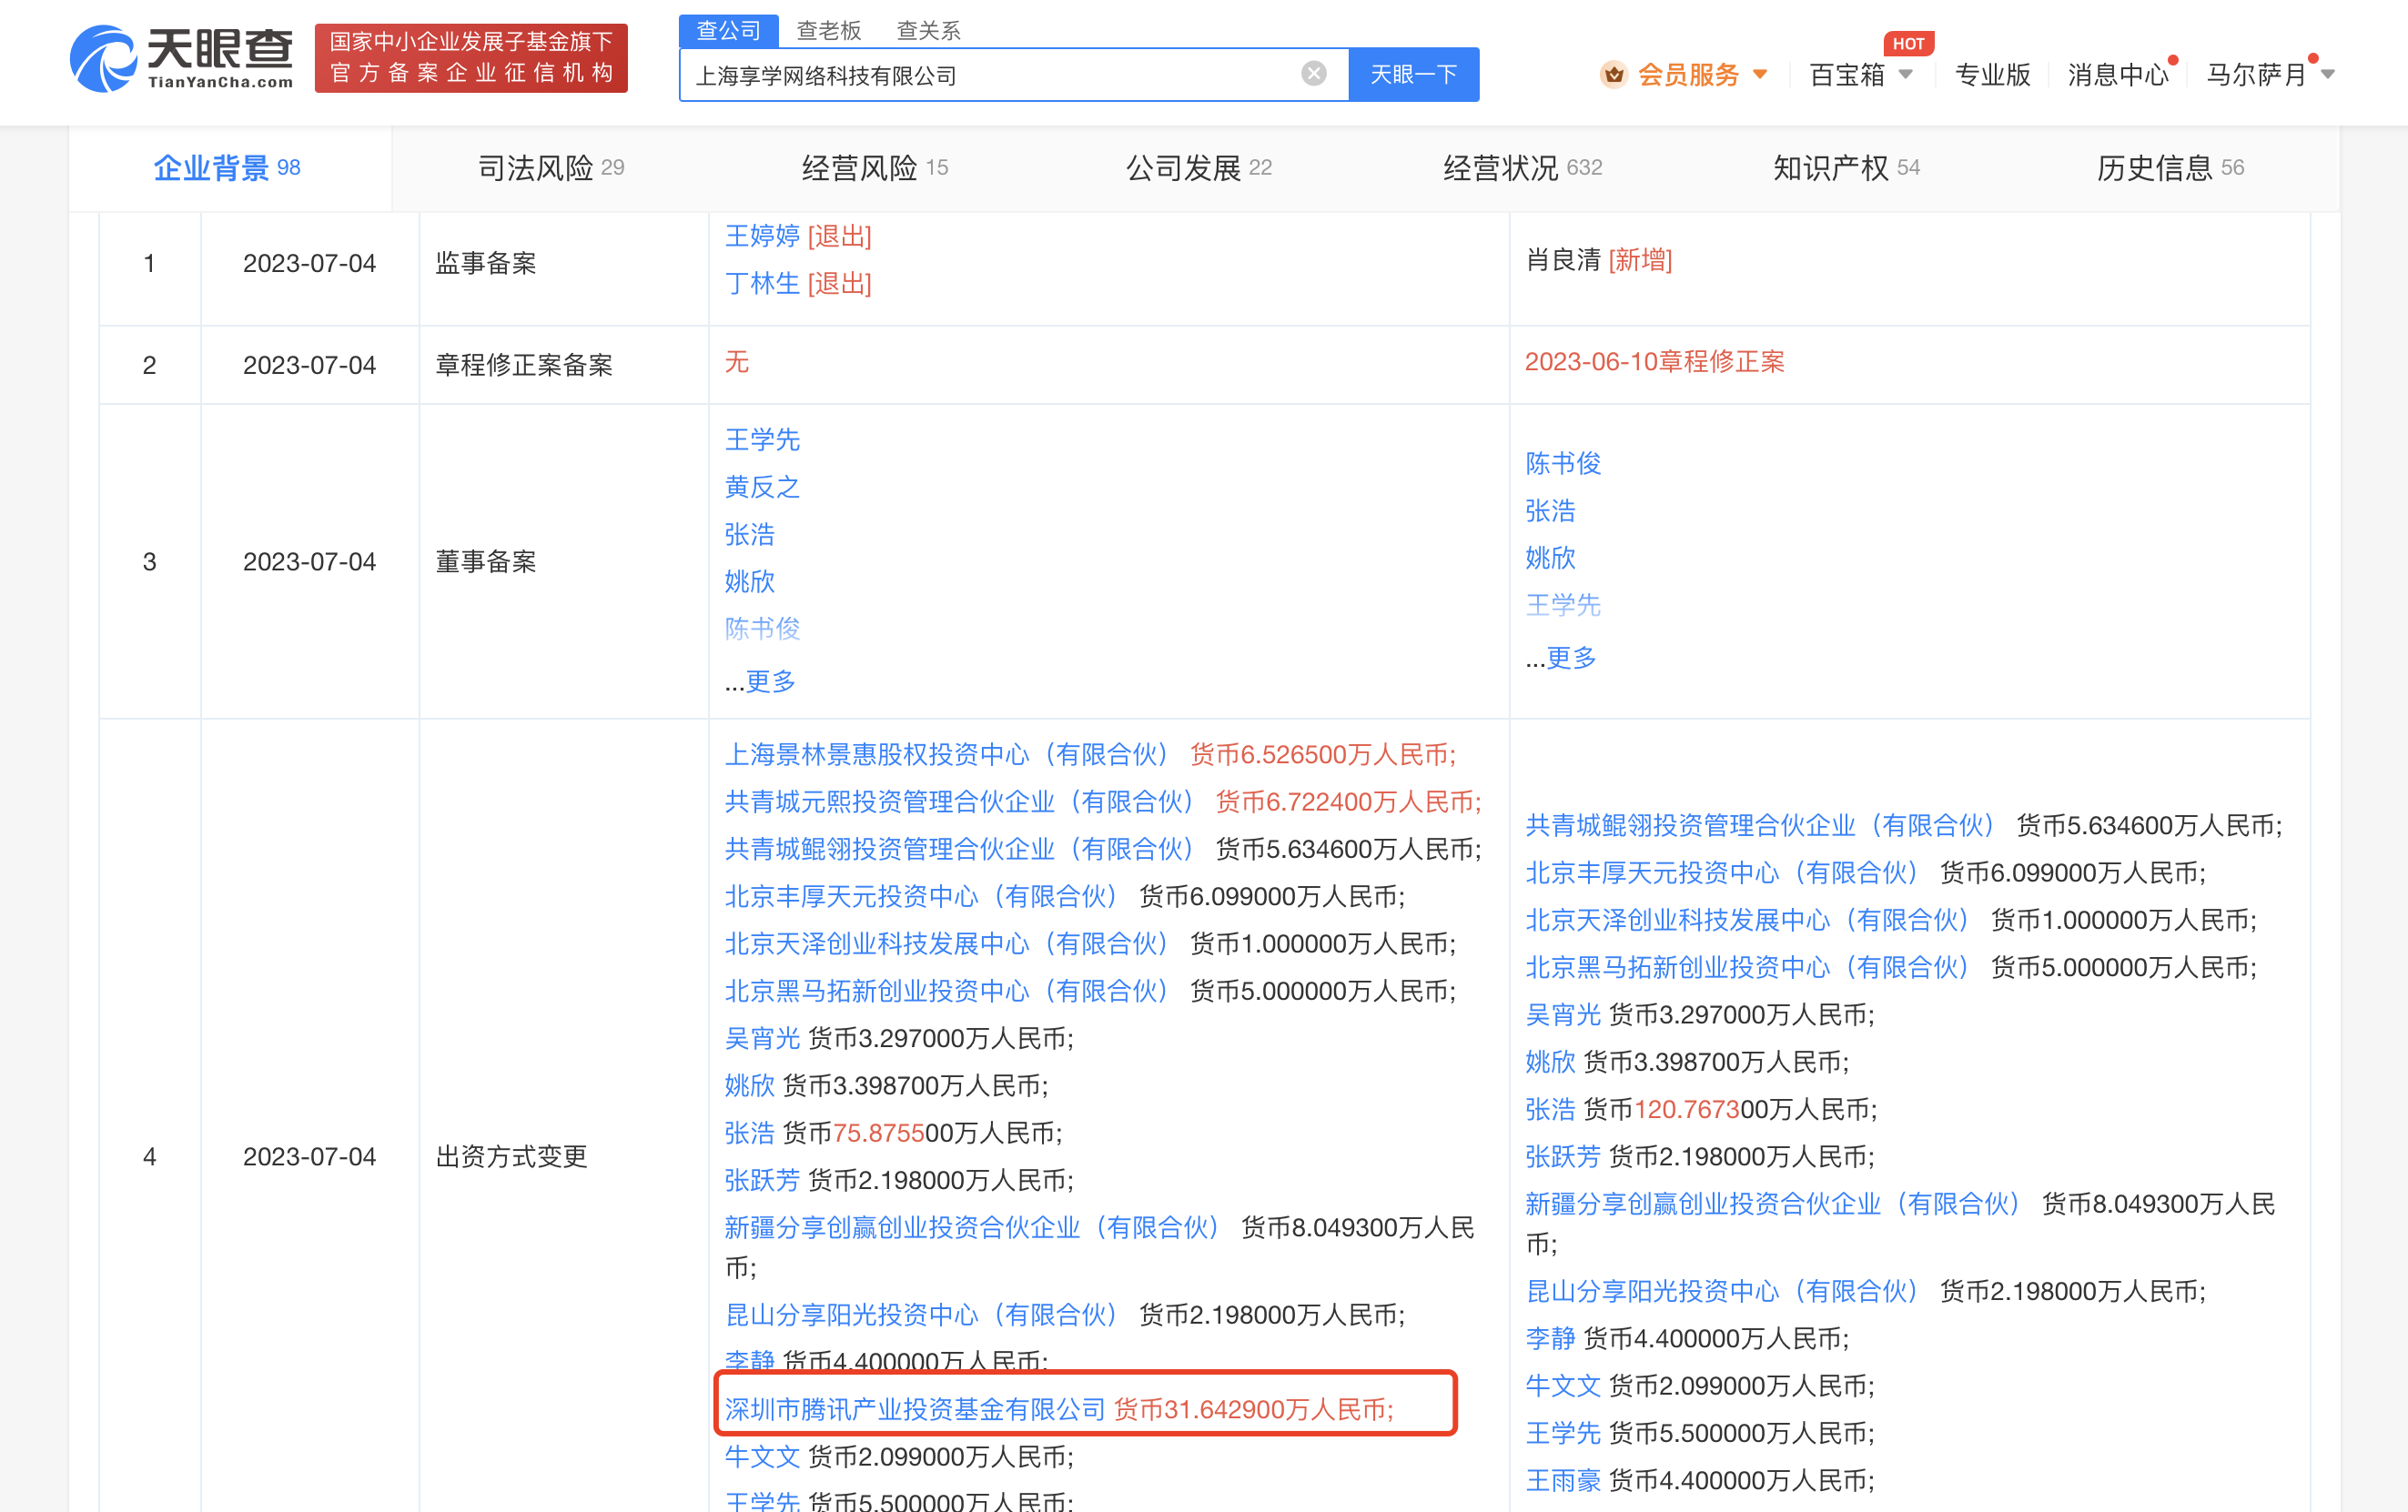This screenshot has height=1512, width=2408.
Task: Open the 司法风险 tab
Action: tap(551, 168)
